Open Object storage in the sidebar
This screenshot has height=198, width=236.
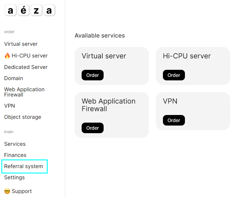tap(23, 117)
